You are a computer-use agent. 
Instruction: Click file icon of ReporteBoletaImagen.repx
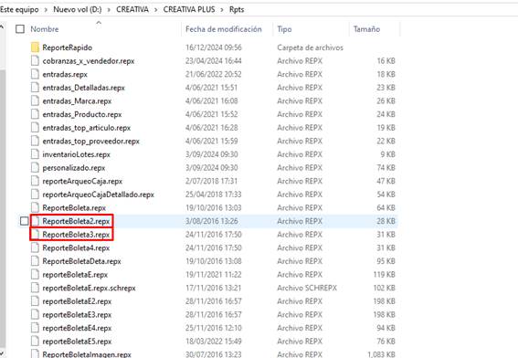click(35, 353)
